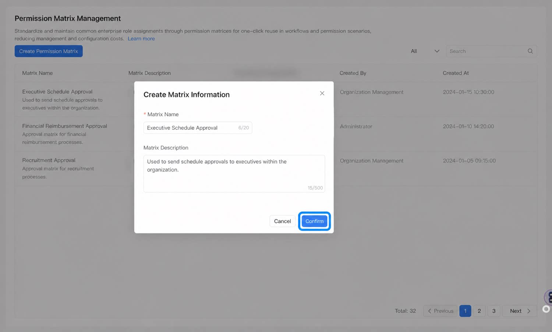Viewport: 552px width, 332px height.
Task: Open the Learn more link
Action: 141,39
